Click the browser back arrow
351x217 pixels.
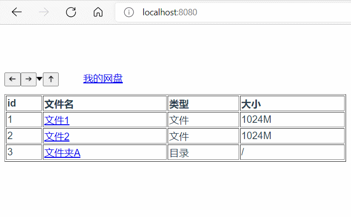coord(17,12)
